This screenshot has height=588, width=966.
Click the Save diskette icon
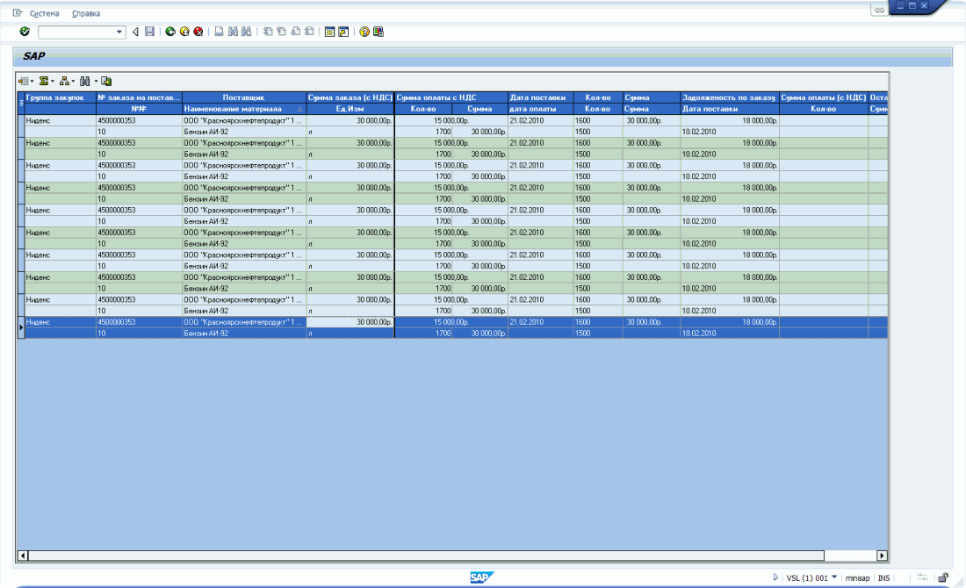click(x=149, y=32)
